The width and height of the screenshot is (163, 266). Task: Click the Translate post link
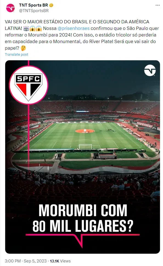(x=16, y=55)
